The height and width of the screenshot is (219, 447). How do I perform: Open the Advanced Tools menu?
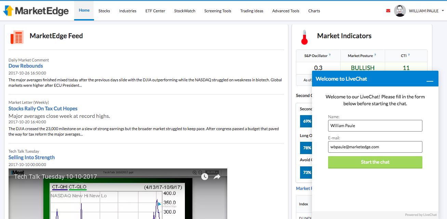coord(286,11)
